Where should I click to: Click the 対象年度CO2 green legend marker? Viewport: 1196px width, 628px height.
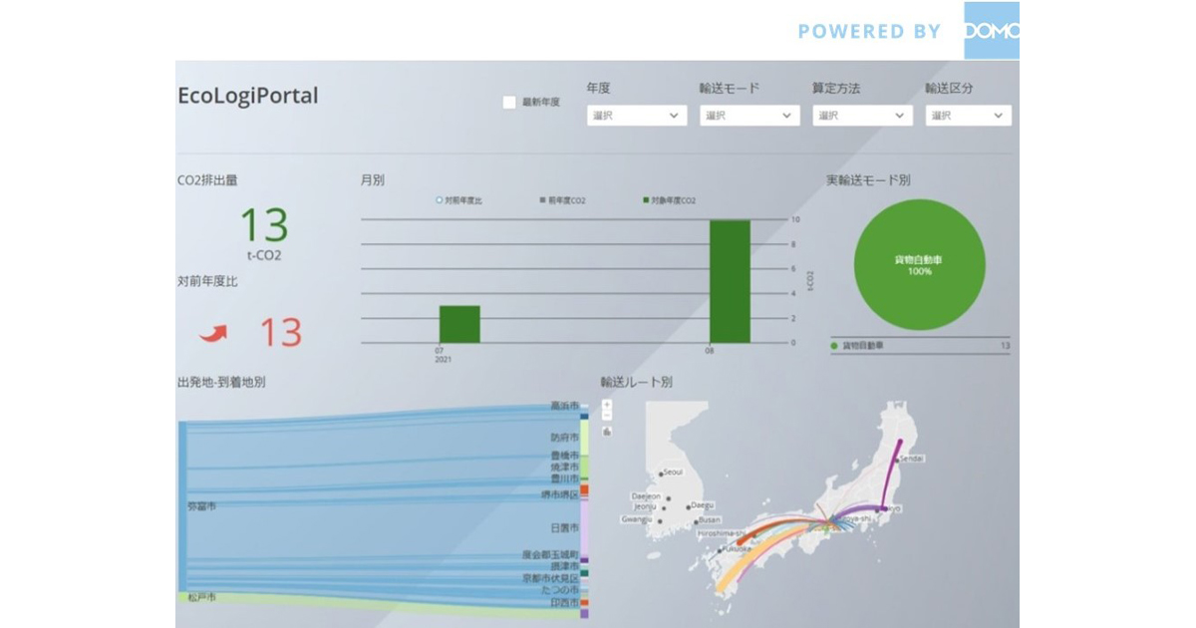point(646,200)
